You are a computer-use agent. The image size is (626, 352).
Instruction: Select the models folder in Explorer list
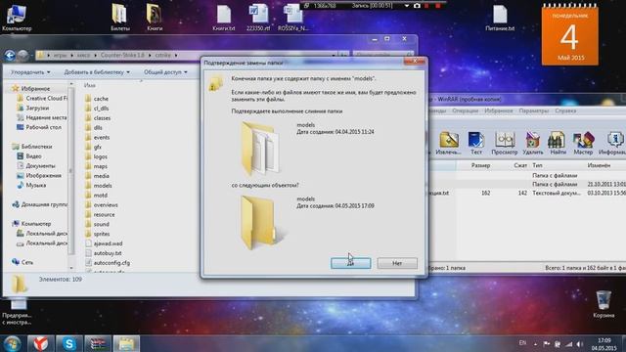click(x=98, y=185)
